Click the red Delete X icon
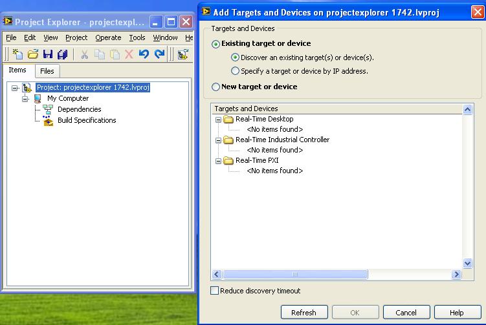This screenshot has height=325, width=486. click(129, 54)
